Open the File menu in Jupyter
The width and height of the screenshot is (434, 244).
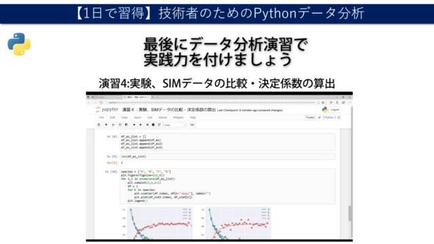click(102, 117)
